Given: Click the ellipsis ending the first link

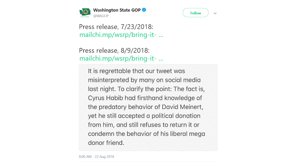Looking at the screenshot, I should [x=161, y=36].
